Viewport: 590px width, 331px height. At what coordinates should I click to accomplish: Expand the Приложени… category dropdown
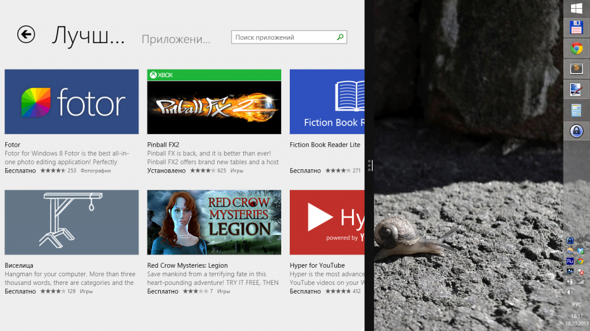pyautogui.click(x=176, y=39)
